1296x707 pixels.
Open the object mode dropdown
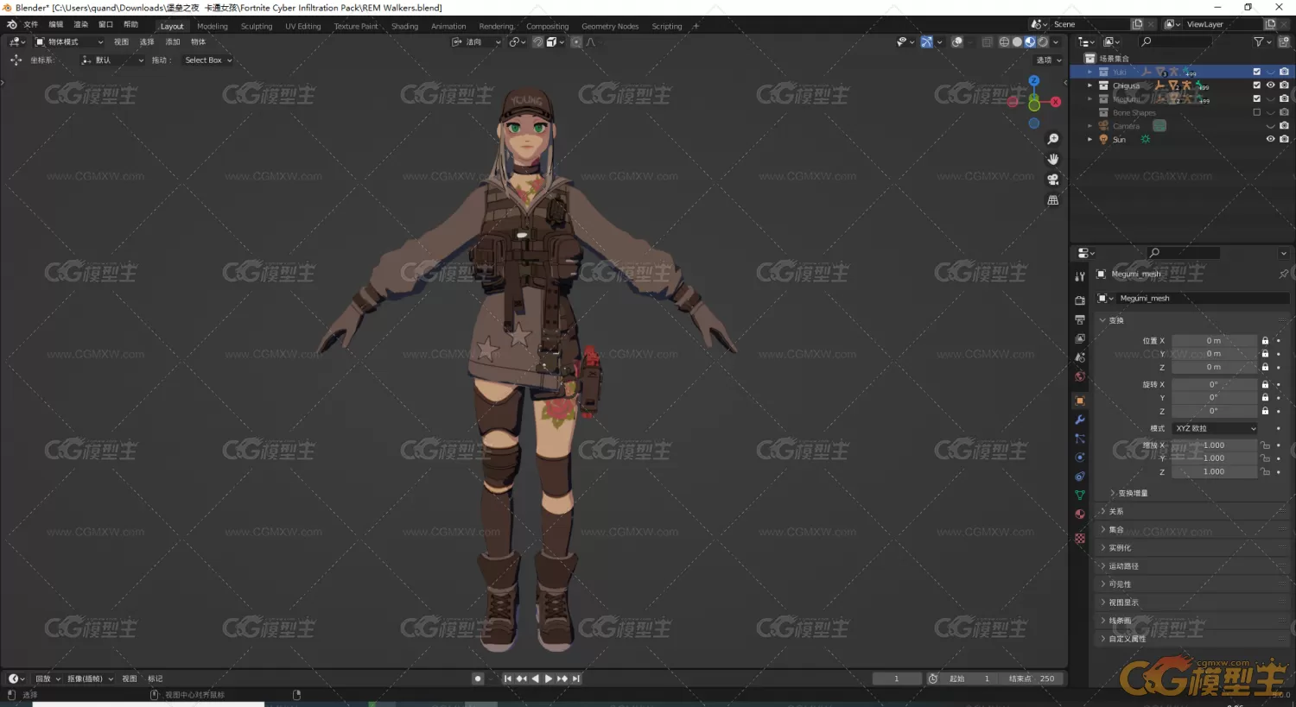tap(69, 42)
